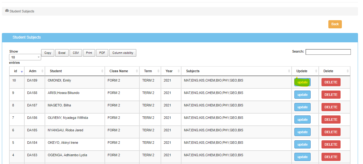Update subjects for NYANGAU, Rioba Jared
Image resolution: width=363 pixels, height=164 pixels.
(302, 132)
